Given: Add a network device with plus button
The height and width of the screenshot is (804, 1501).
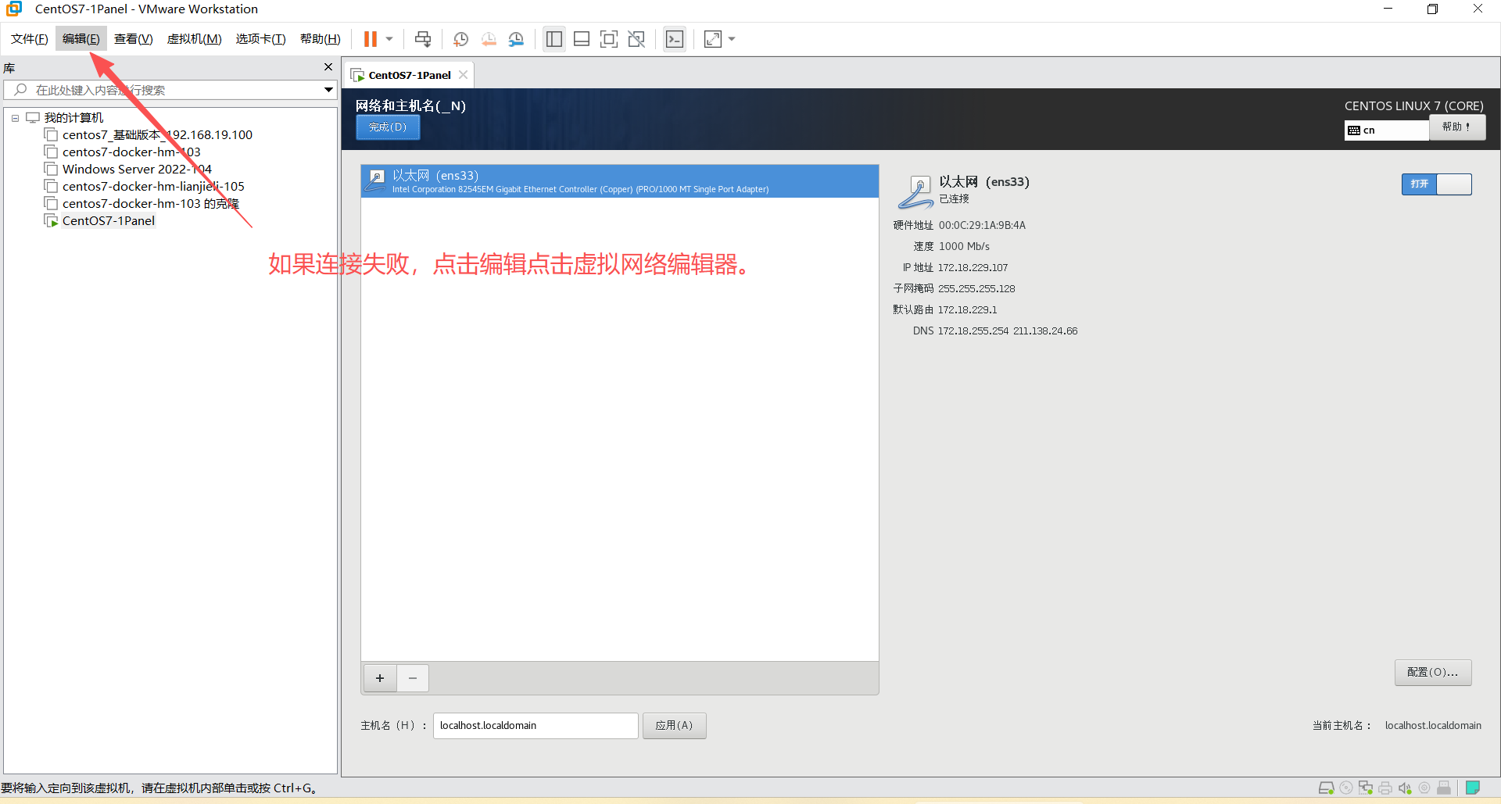Looking at the screenshot, I should click(x=380, y=678).
